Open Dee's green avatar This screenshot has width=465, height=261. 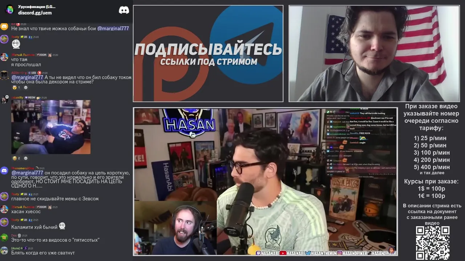(4, 238)
